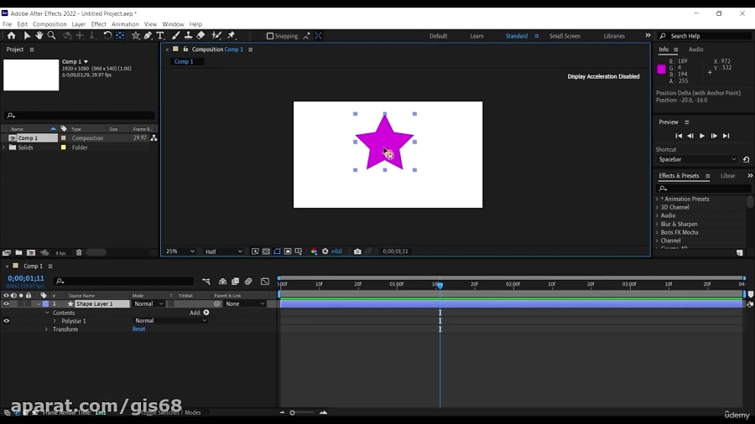Click the timeline zoom slider handle
This screenshot has height=424, width=755.
click(x=292, y=412)
